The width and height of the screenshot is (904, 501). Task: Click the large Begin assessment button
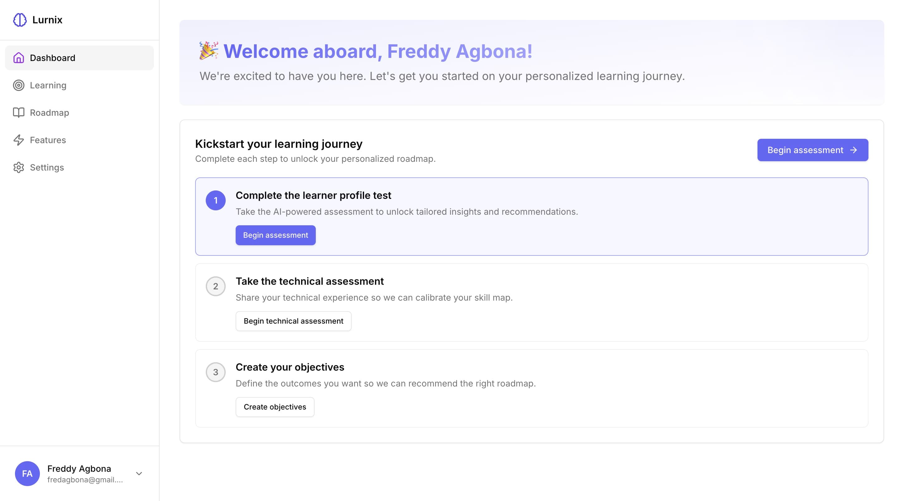coord(813,150)
